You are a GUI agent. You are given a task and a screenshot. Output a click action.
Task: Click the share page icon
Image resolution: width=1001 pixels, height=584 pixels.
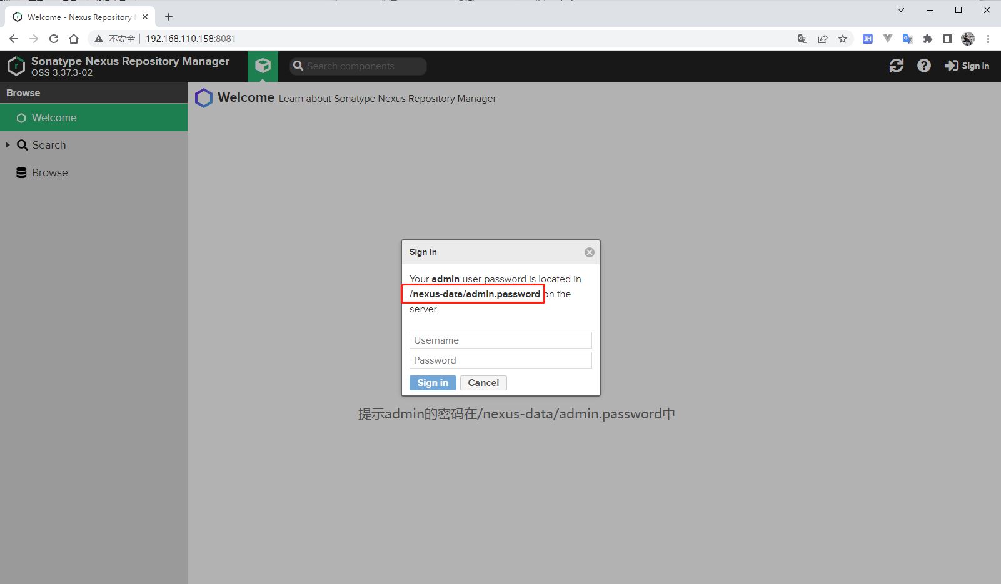(x=823, y=39)
